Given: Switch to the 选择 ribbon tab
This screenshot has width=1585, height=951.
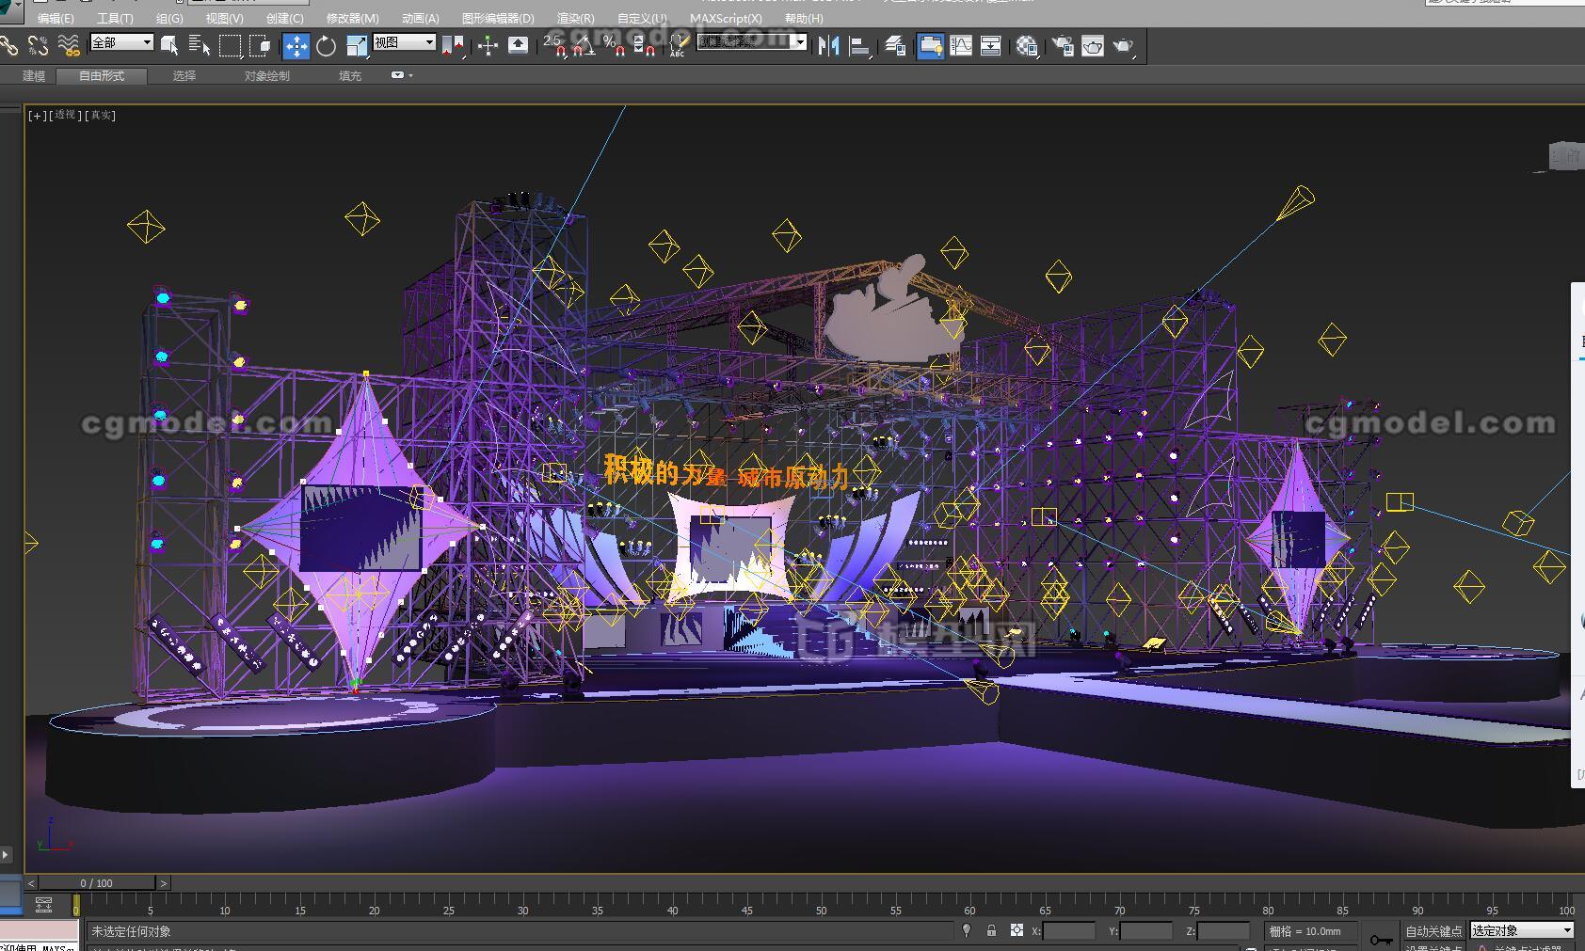Looking at the screenshot, I should coord(184,76).
